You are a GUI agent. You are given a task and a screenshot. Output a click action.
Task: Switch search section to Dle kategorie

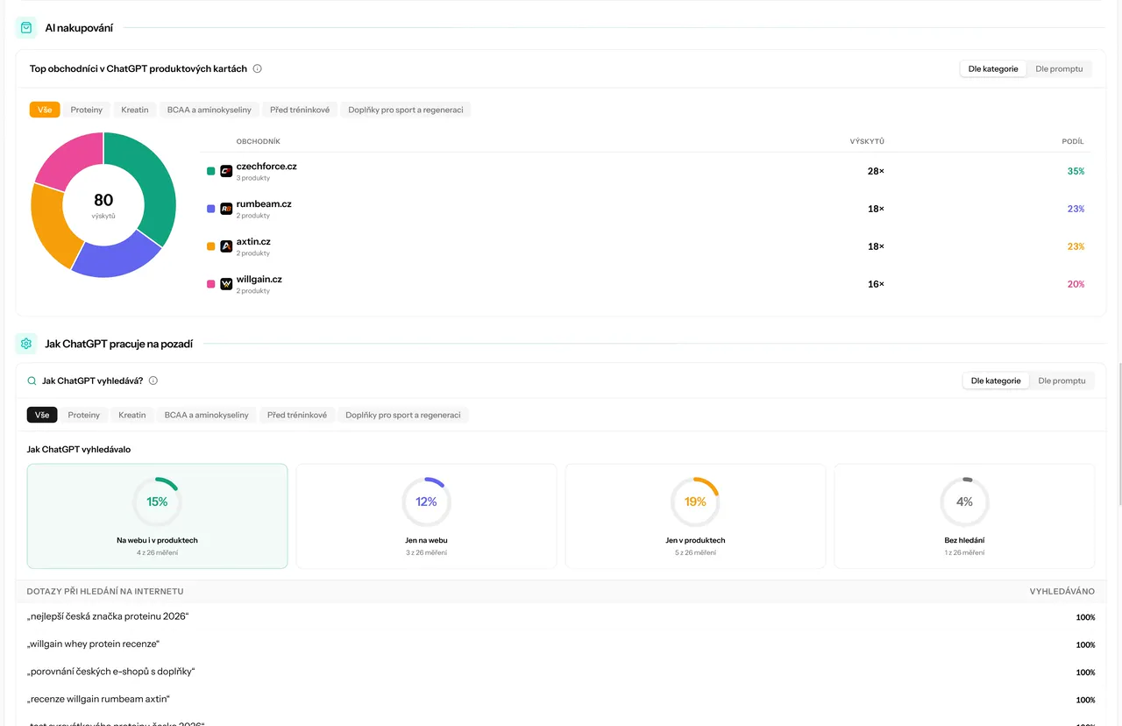996,381
